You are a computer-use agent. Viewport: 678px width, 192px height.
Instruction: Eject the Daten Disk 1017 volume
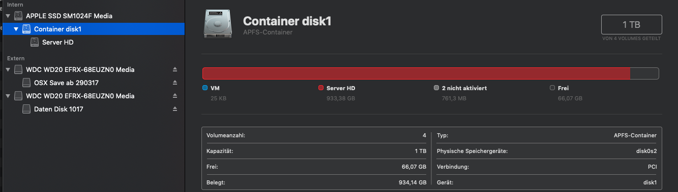point(175,108)
